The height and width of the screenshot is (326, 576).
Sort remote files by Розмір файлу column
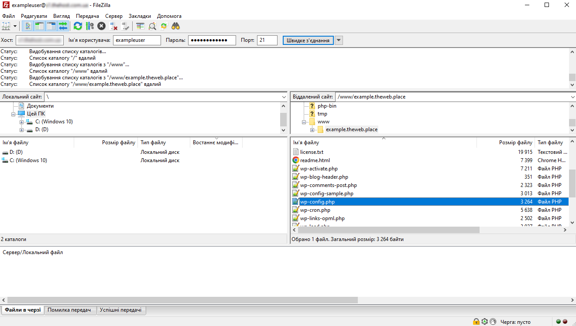[506, 143]
